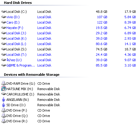
Task: Click the Local Disk (C:) drive icon
Action: point(4,12)
